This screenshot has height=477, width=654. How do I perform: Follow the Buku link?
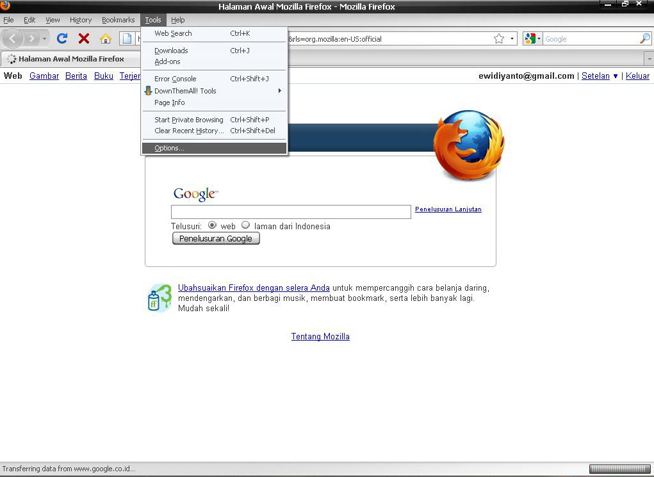(x=103, y=76)
